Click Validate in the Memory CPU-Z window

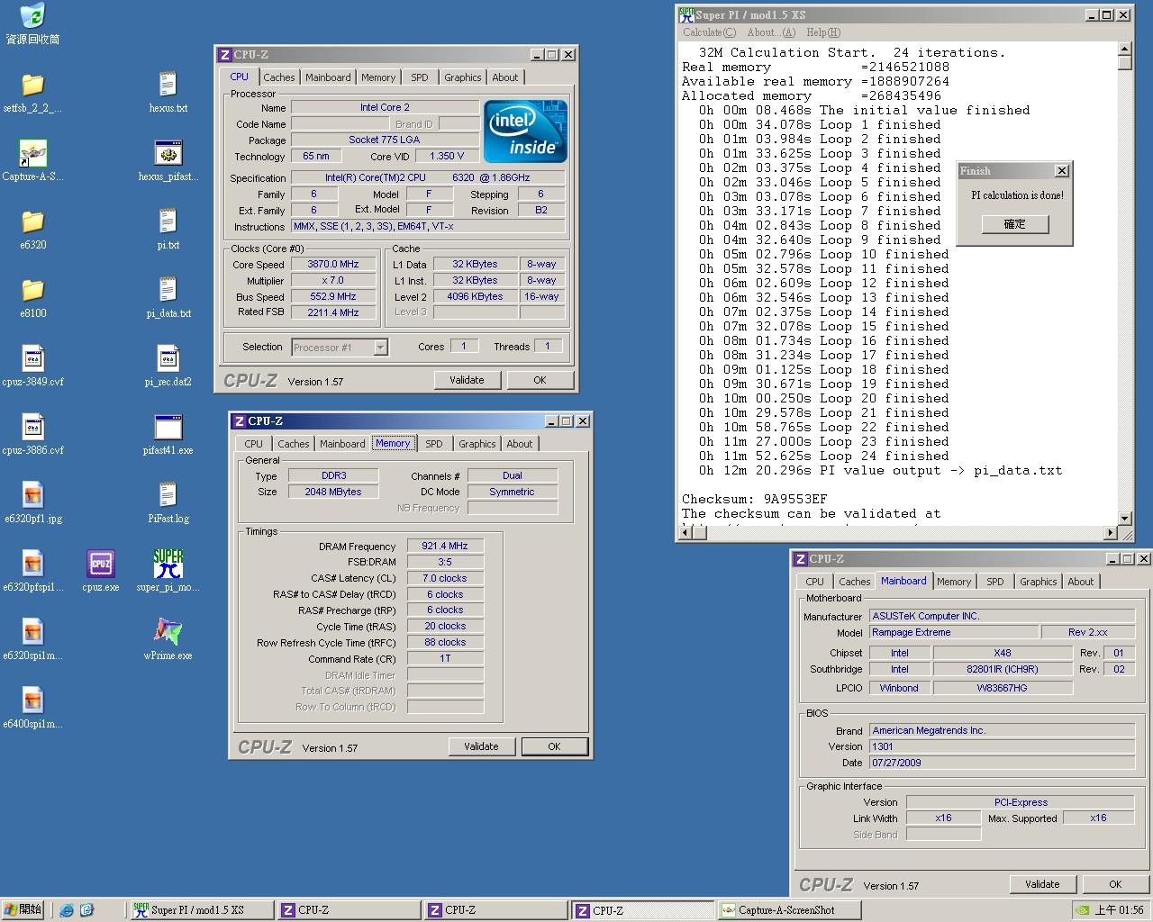[481, 746]
